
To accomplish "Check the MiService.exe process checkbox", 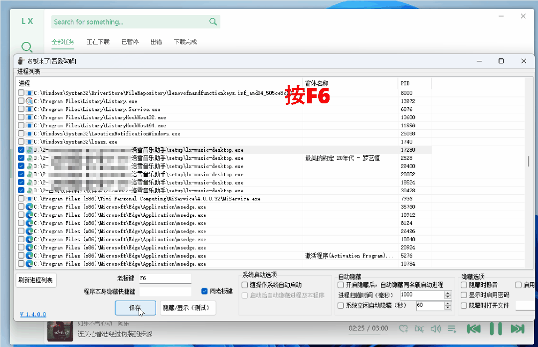I will tap(21, 199).
